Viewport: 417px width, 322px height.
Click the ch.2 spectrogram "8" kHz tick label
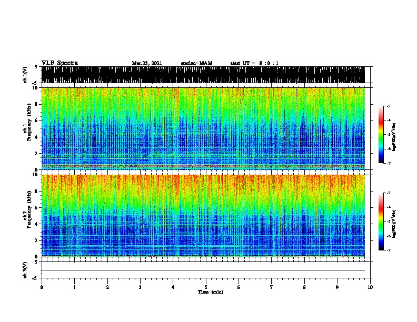pos(37,192)
